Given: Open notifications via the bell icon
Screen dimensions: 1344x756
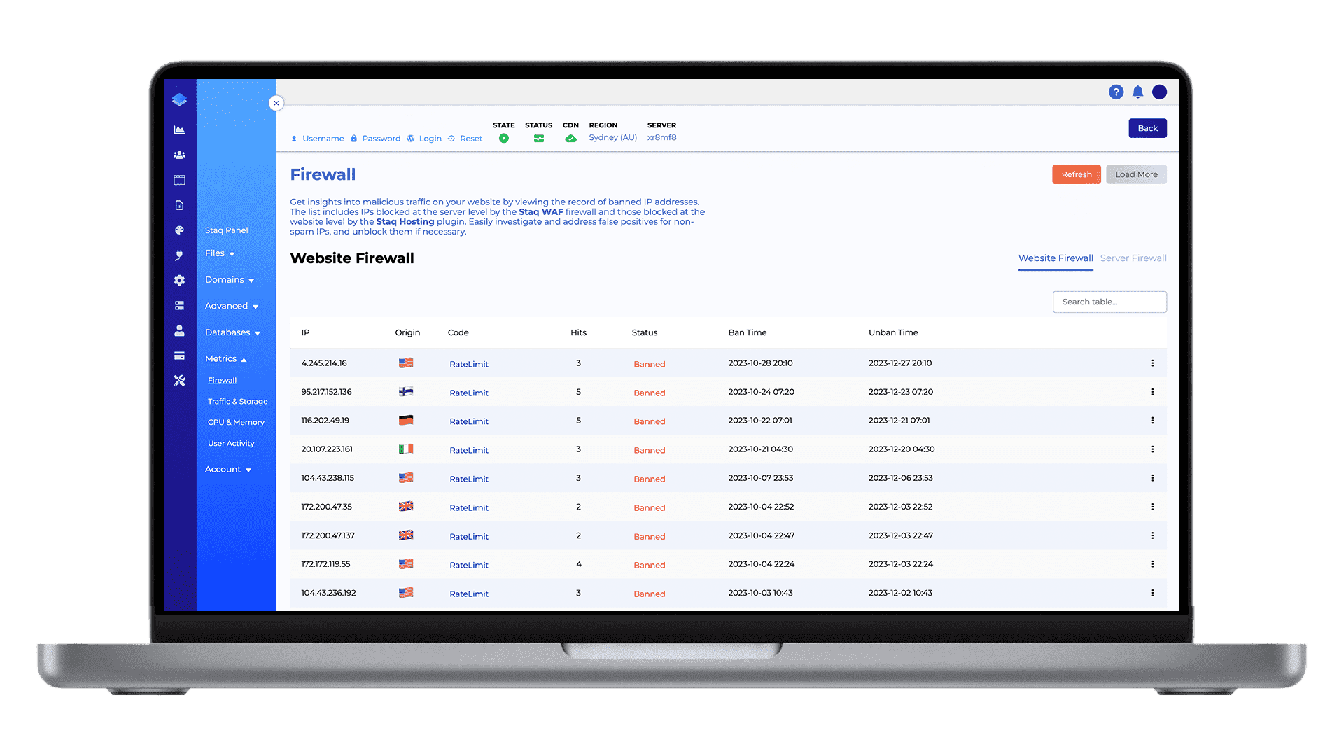Looking at the screenshot, I should point(1137,92).
